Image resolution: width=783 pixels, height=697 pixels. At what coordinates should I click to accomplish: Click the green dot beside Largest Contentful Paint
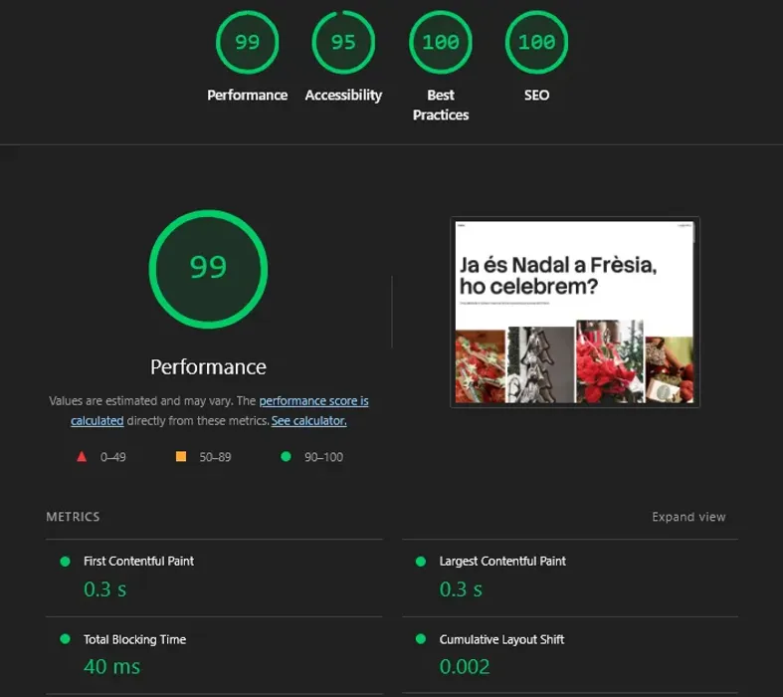421,562
